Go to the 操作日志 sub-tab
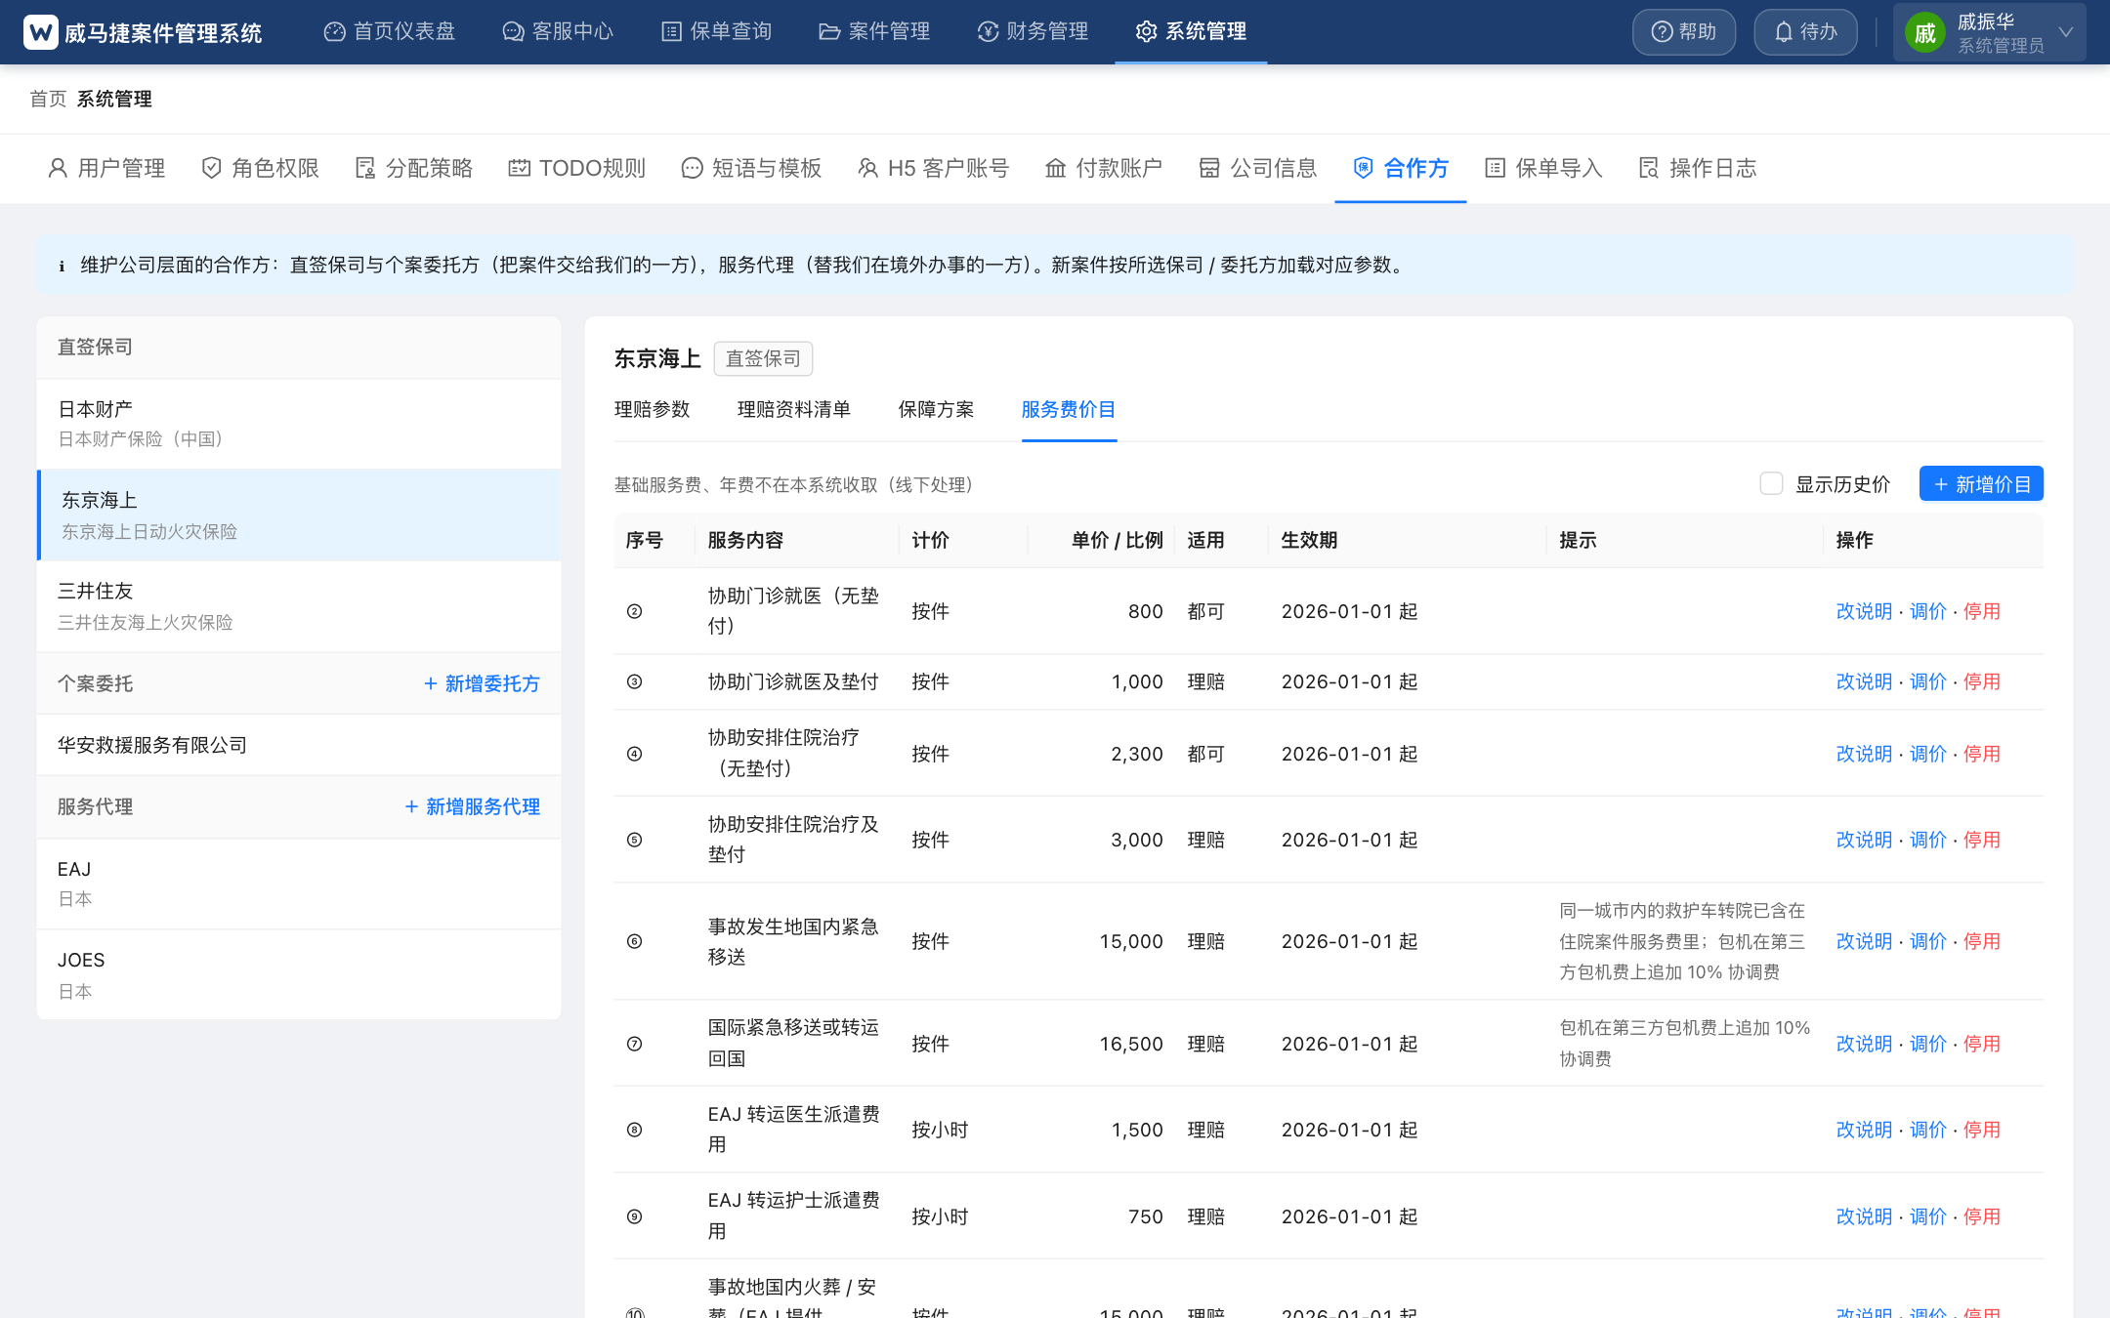Screen dimensions: 2110x1318 click(1698, 168)
